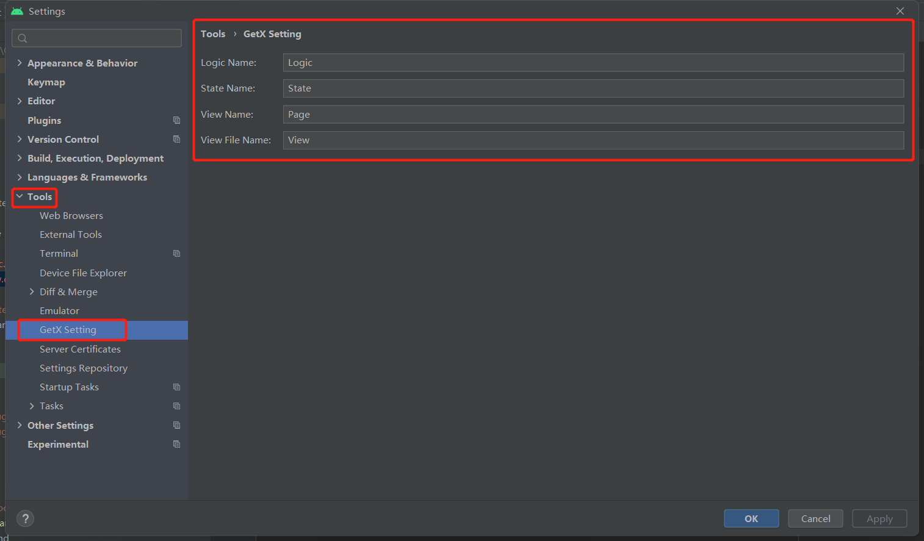Click the Apply button
This screenshot has height=541, width=924.
879,518
